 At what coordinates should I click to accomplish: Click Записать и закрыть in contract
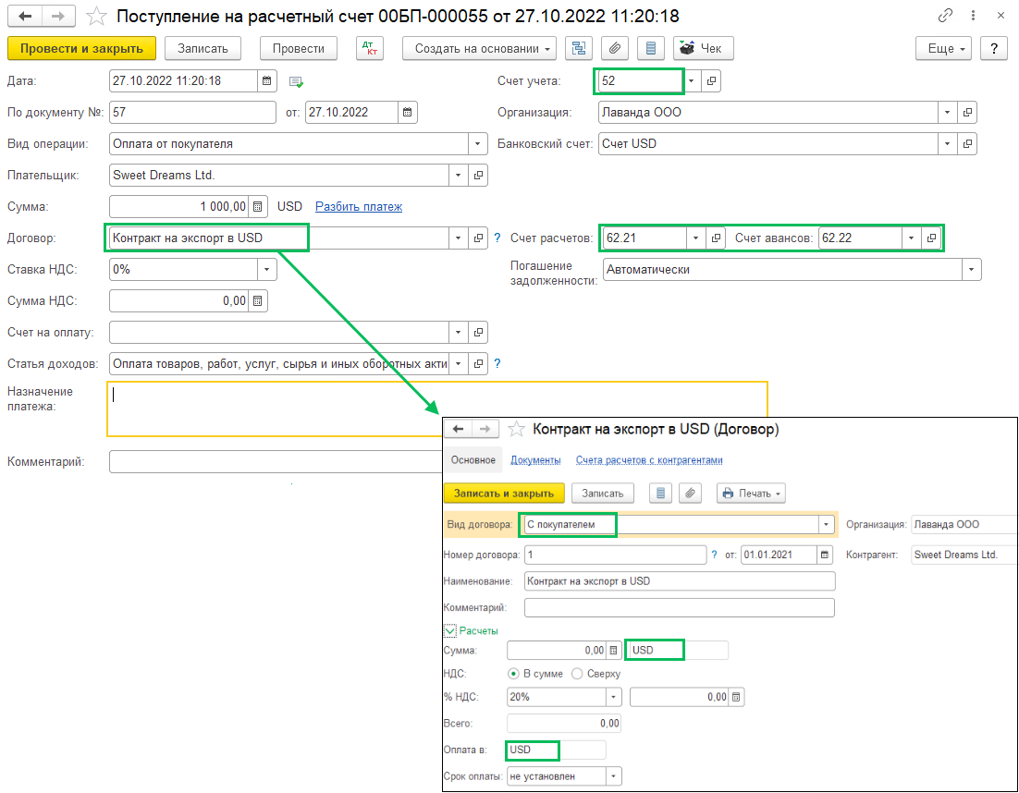pyautogui.click(x=504, y=493)
